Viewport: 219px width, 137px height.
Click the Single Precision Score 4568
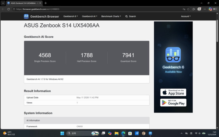45,55
